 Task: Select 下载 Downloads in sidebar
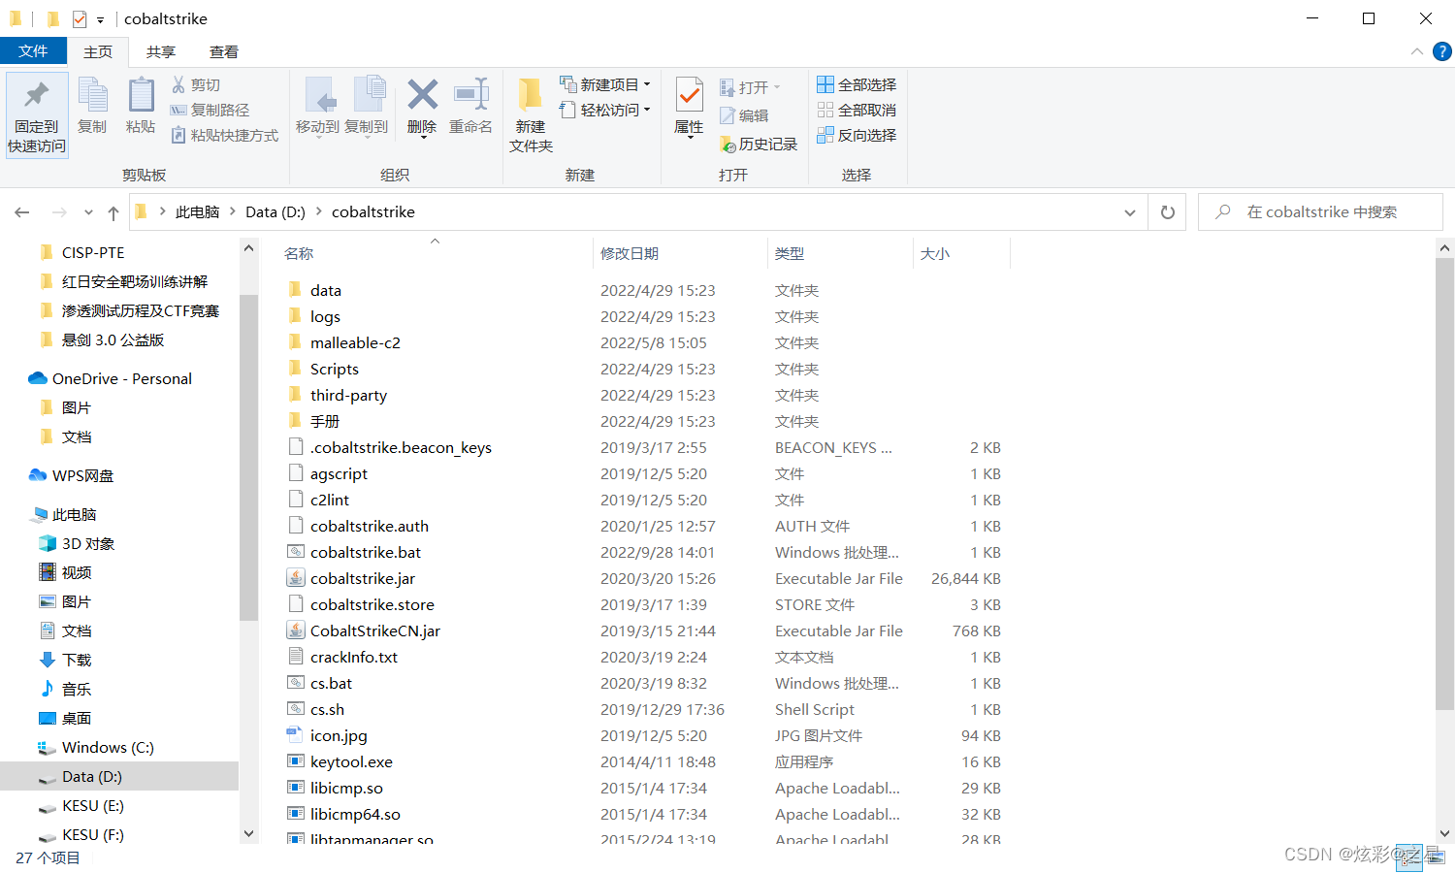[x=77, y=660]
